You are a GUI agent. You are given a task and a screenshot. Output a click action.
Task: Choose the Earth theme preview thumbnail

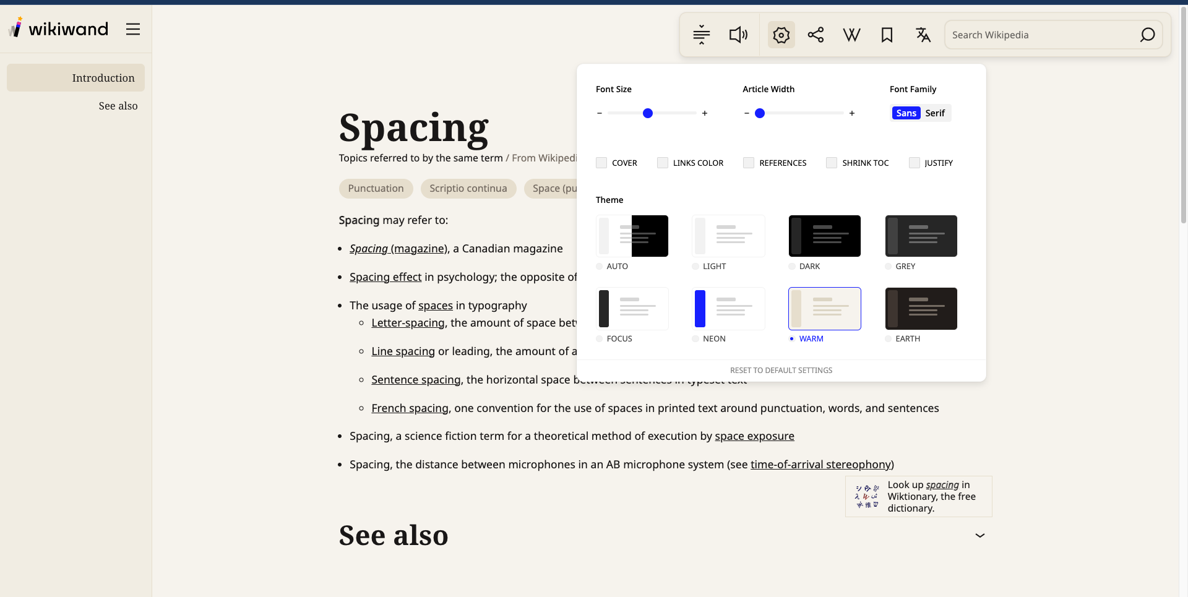point(921,308)
